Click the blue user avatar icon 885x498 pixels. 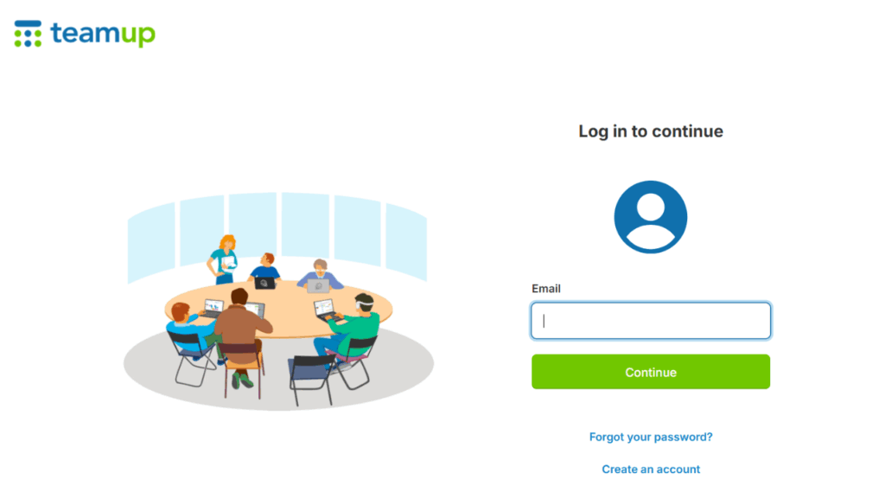point(650,217)
